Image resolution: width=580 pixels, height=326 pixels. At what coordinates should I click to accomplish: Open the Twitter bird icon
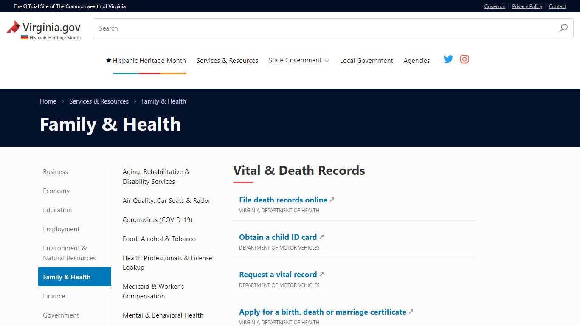(x=448, y=59)
